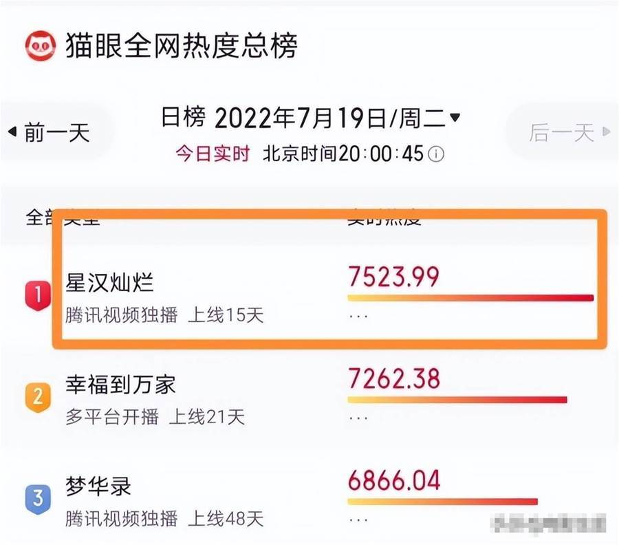Expand the ellipsis under 7523.99

[x=358, y=316]
